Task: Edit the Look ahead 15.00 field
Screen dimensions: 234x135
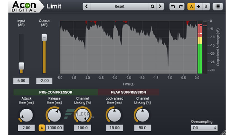Action: coord(114,128)
